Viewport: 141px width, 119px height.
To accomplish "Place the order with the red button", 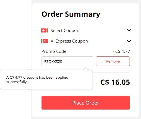I will pyautogui.click(x=86, y=103).
